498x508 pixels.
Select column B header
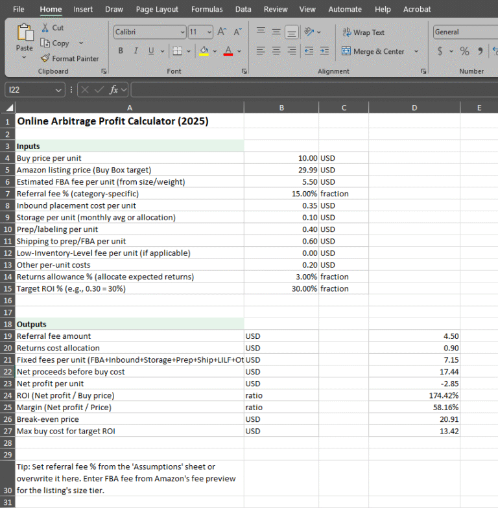pos(281,108)
